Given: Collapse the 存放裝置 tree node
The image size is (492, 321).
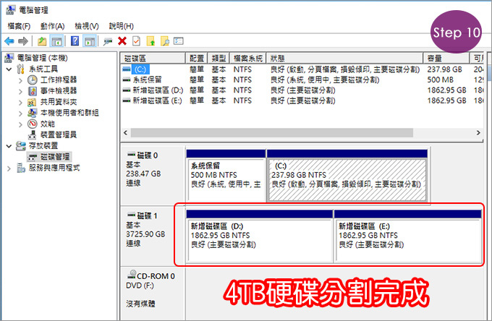Looking at the screenshot, I should [x=9, y=146].
